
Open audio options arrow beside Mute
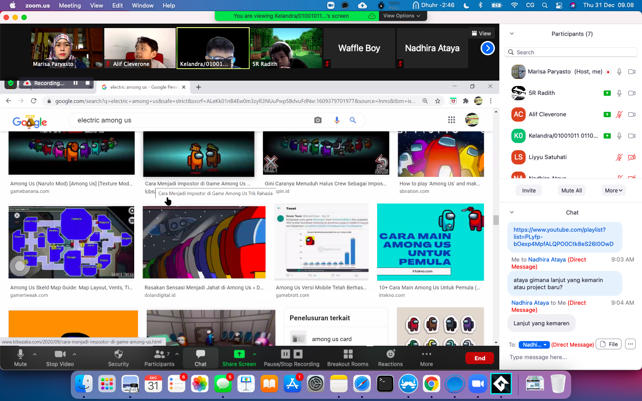(35, 354)
